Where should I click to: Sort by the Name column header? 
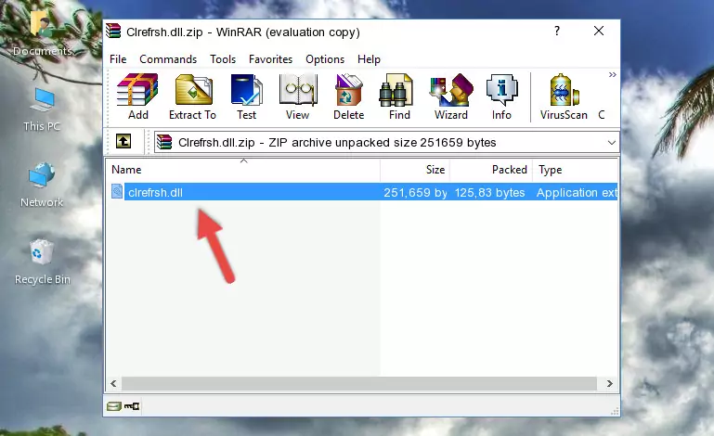click(243, 170)
